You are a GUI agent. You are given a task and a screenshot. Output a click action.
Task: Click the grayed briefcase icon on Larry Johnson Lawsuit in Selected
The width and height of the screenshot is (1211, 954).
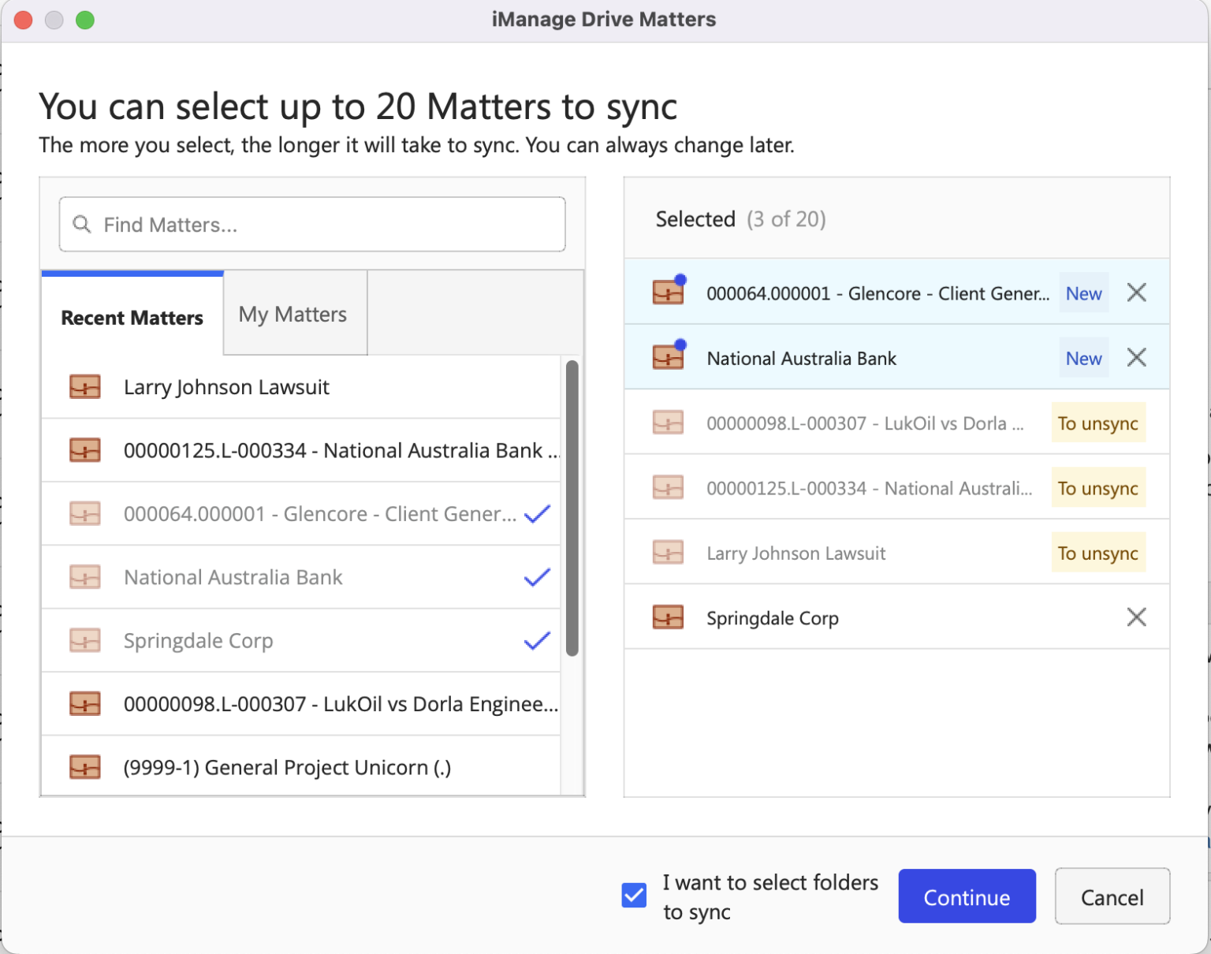coord(668,553)
